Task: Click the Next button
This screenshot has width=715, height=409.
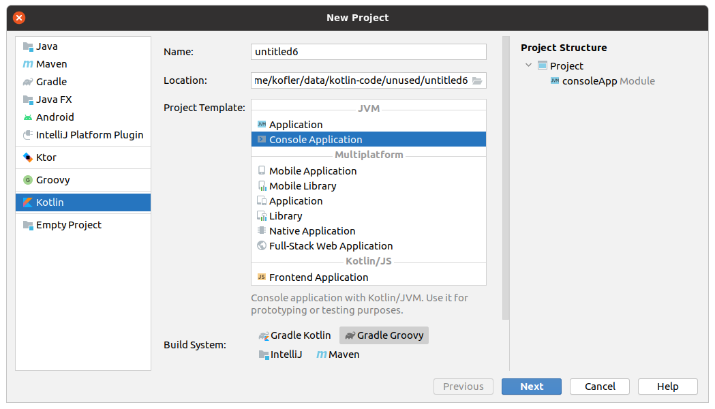Action: (532, 387)
